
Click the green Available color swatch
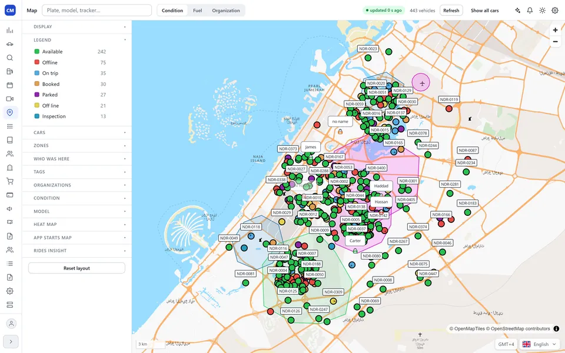pyautogui.click(x=36, y=52)
